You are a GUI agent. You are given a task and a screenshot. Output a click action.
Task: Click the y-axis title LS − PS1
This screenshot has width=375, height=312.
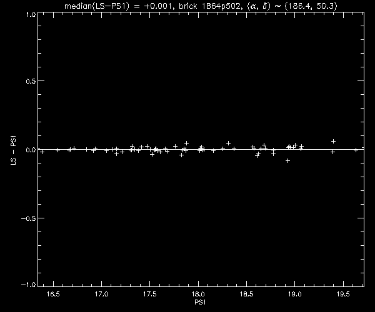(x=13, y=150)
